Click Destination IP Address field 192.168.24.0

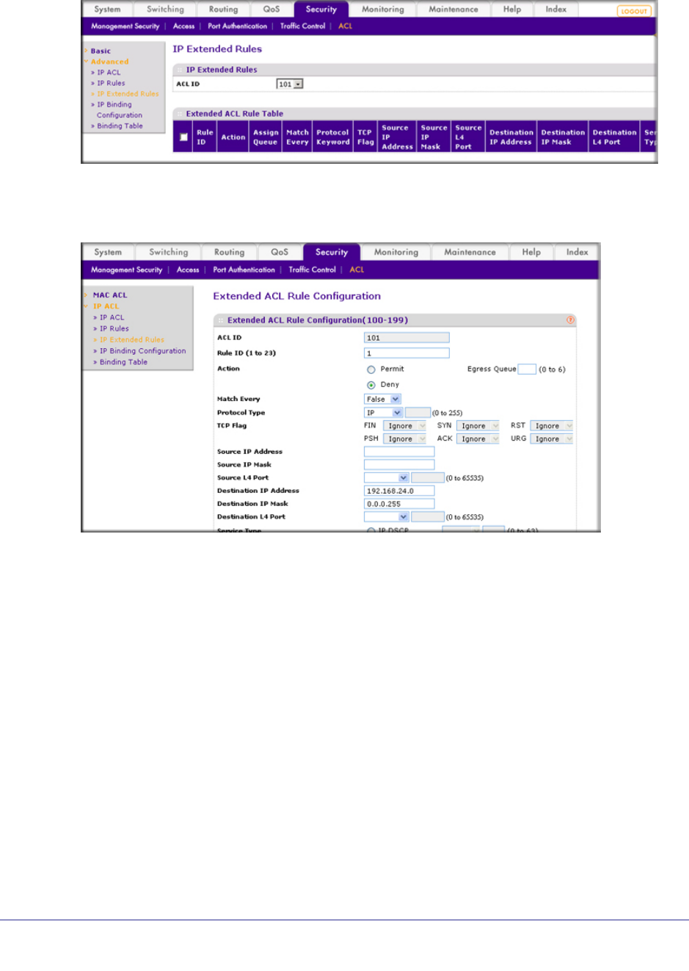(x=399, y=491)
